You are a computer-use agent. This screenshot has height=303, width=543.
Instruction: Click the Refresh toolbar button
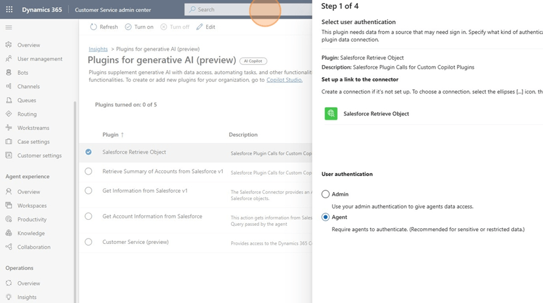click(104, 27)
